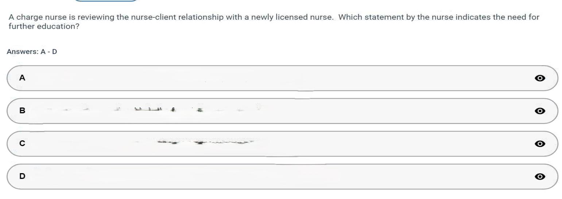The width and height of the screenshot is (562, 199).
Task: Hide answer D with its eye icon
Action: (540, 176)
